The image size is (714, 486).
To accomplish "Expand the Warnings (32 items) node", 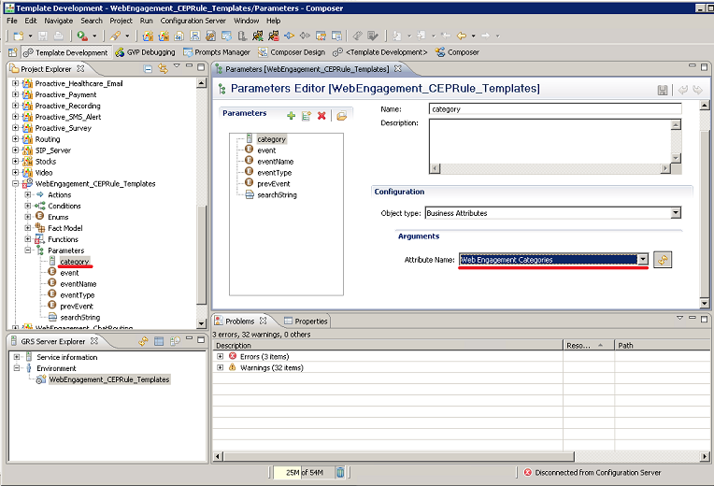I will (220, 367).
